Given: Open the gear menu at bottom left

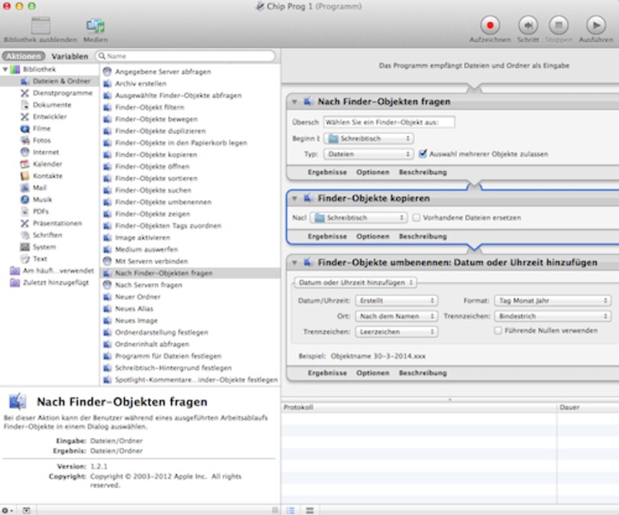Looking at the screenshot, I should point(8,510).
